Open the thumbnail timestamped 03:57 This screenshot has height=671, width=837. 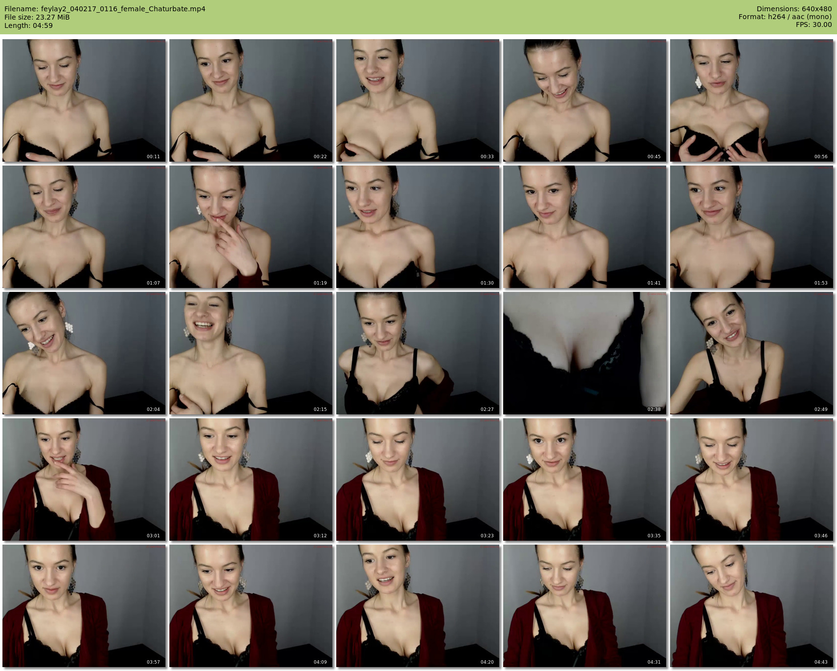[84, 606]
